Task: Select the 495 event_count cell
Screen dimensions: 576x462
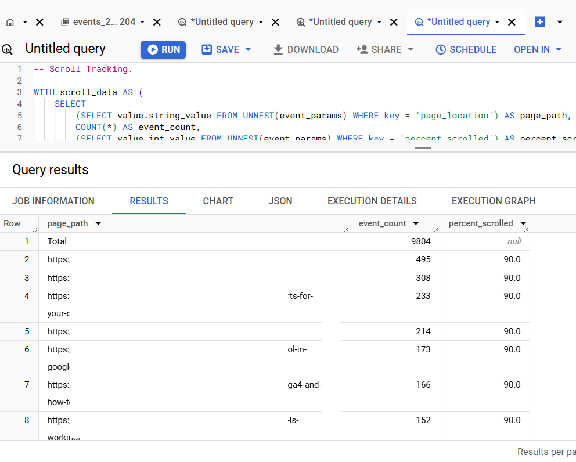Action: (x=395, y=259)
